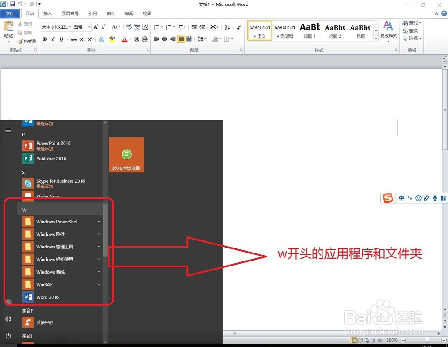
Task: Click the 查找 find button
Action: 412,23
